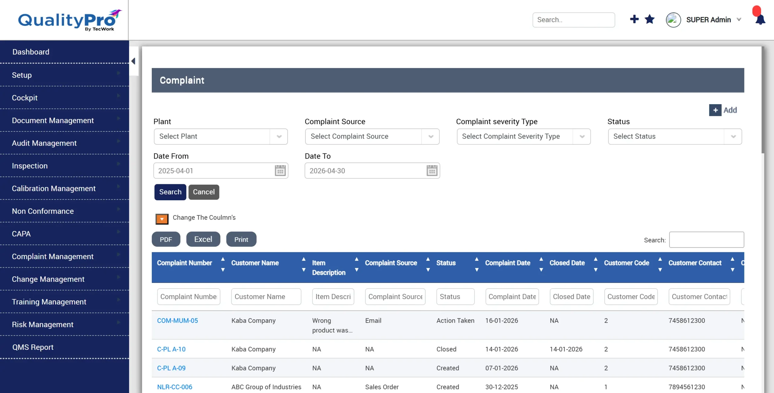Open the Select Complaint Source dropdown

coord(372,137)
